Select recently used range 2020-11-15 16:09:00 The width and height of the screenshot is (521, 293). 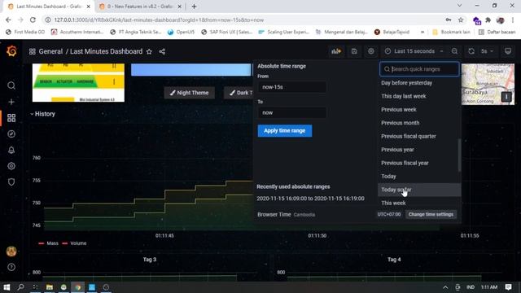tap(310, 199)
